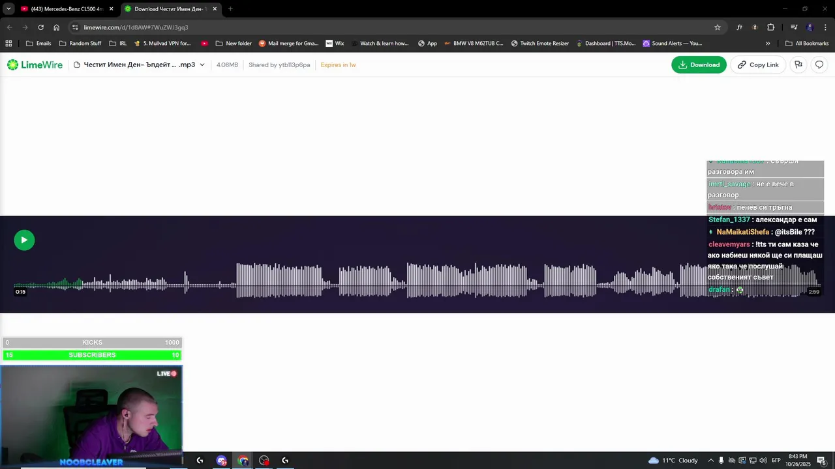835x469 pixels.
Task: Switch the БГР keyboard language
Action: (776, 461)
